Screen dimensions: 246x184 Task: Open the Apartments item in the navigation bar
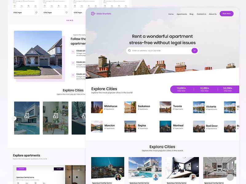tap(182, 14)
